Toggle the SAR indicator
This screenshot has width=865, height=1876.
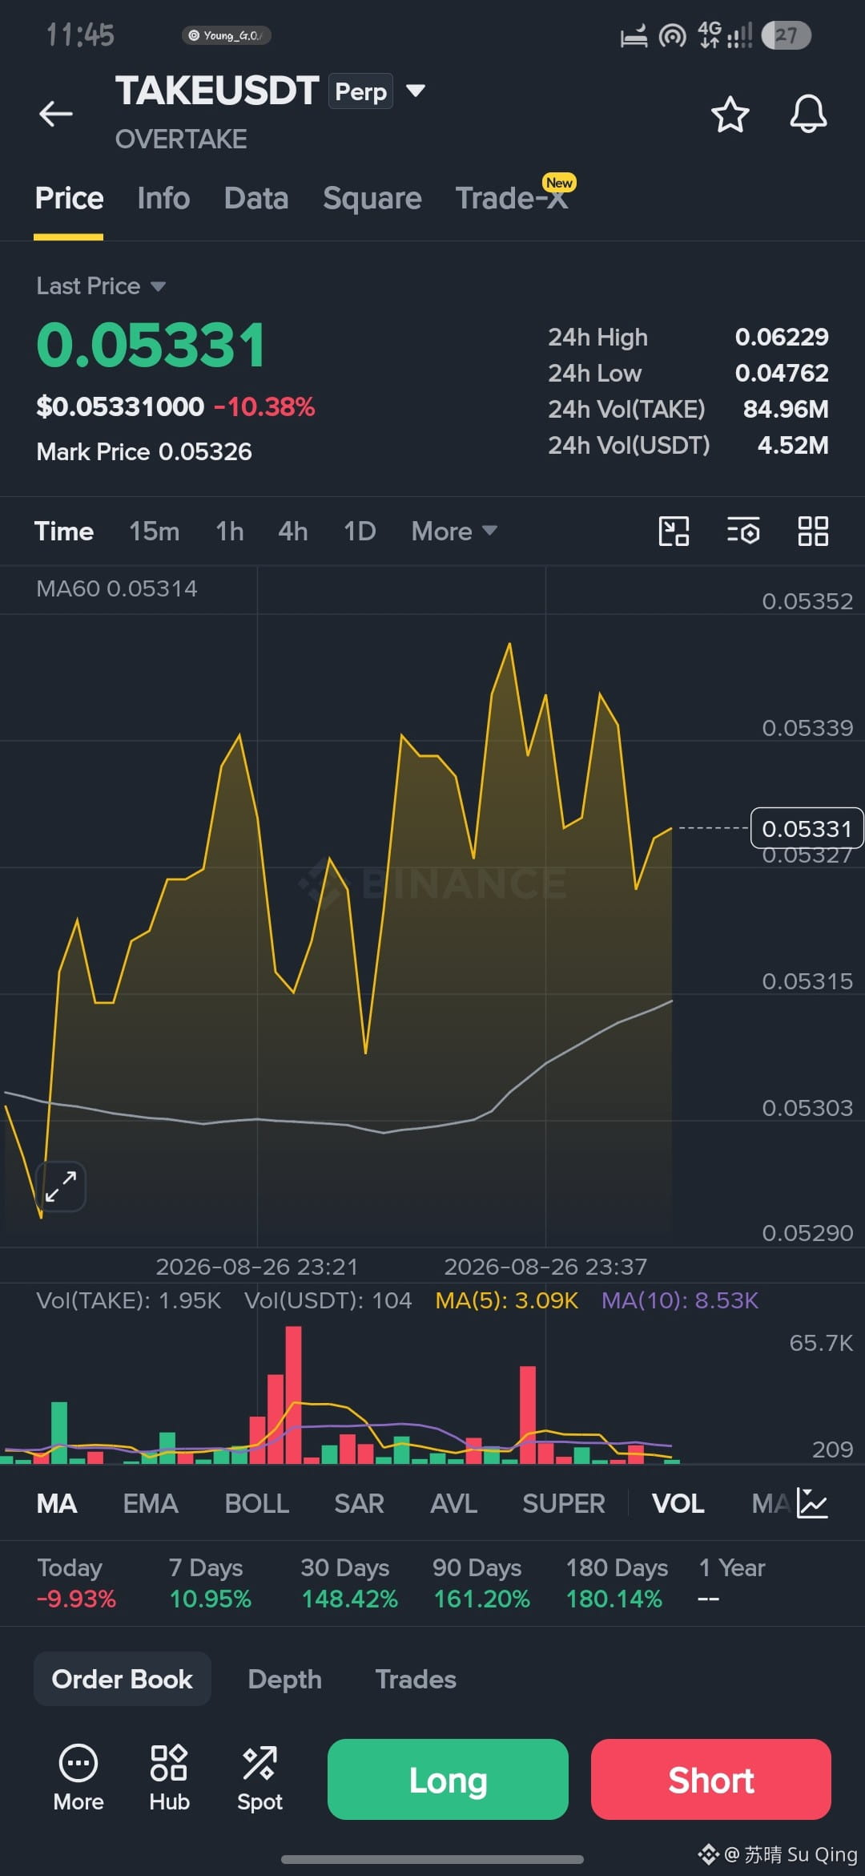(x=359, y=1503)
